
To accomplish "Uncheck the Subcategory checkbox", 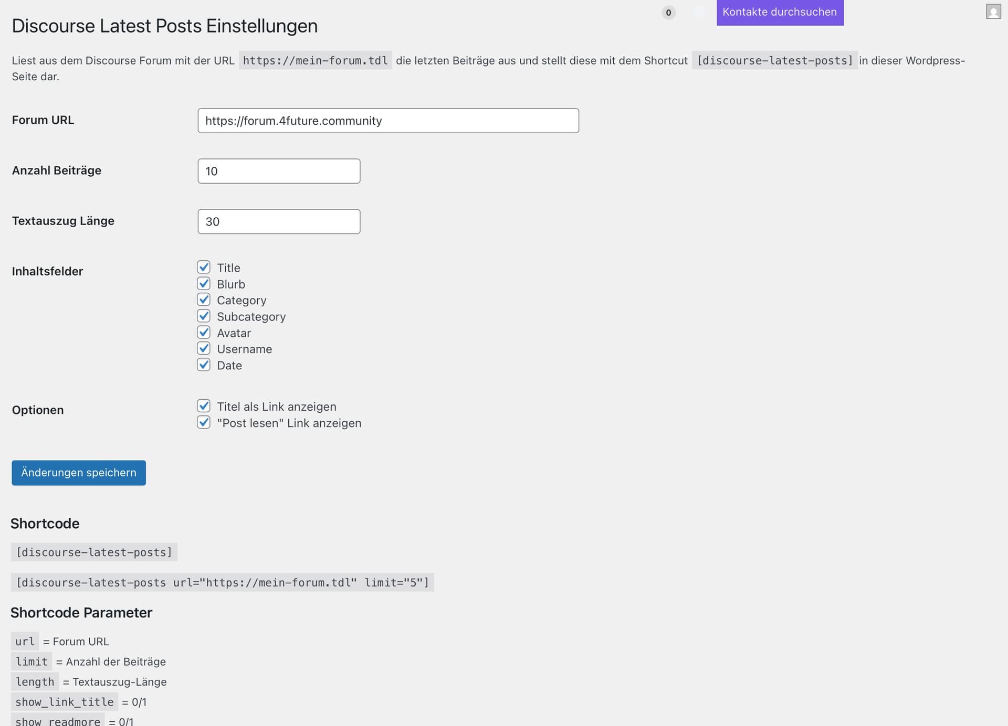I will tap(204, 316).
